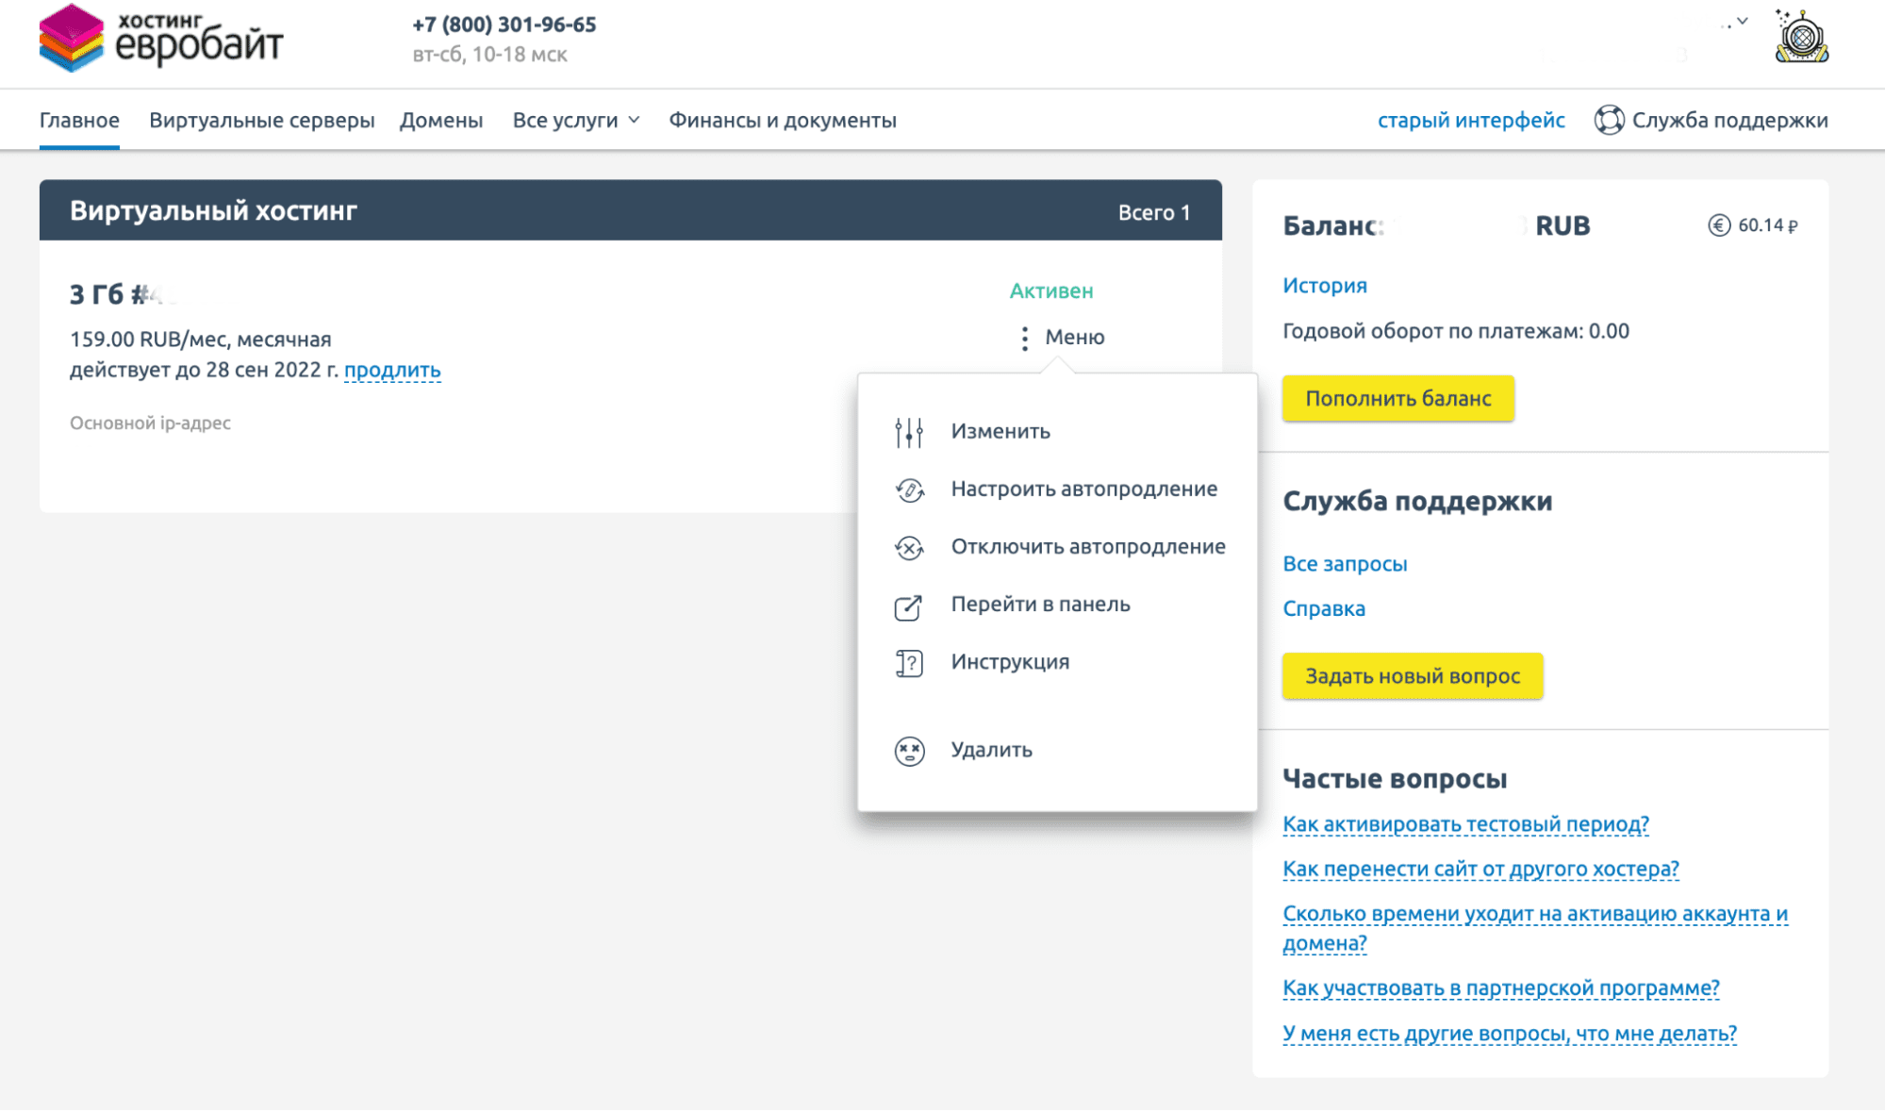Open the Виртуальные серверы tab
Viewport: 1885px width, 1111px height.
(x=261, y=121)
